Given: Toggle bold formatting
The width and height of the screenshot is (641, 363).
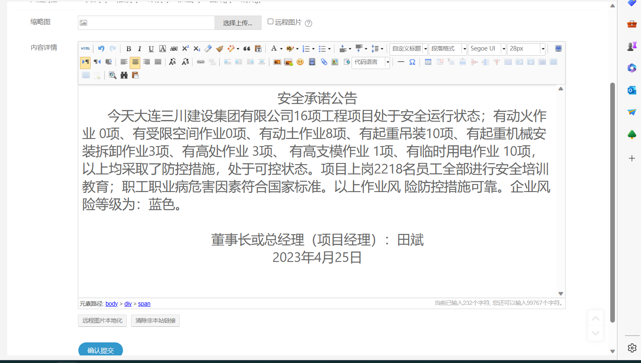Looking at the screenshot, I should pyautogui.click(x=128, y=49).
